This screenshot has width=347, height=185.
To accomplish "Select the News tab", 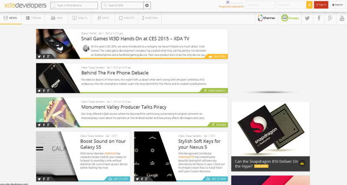I will pyautogui.click(x=10, y=18).
